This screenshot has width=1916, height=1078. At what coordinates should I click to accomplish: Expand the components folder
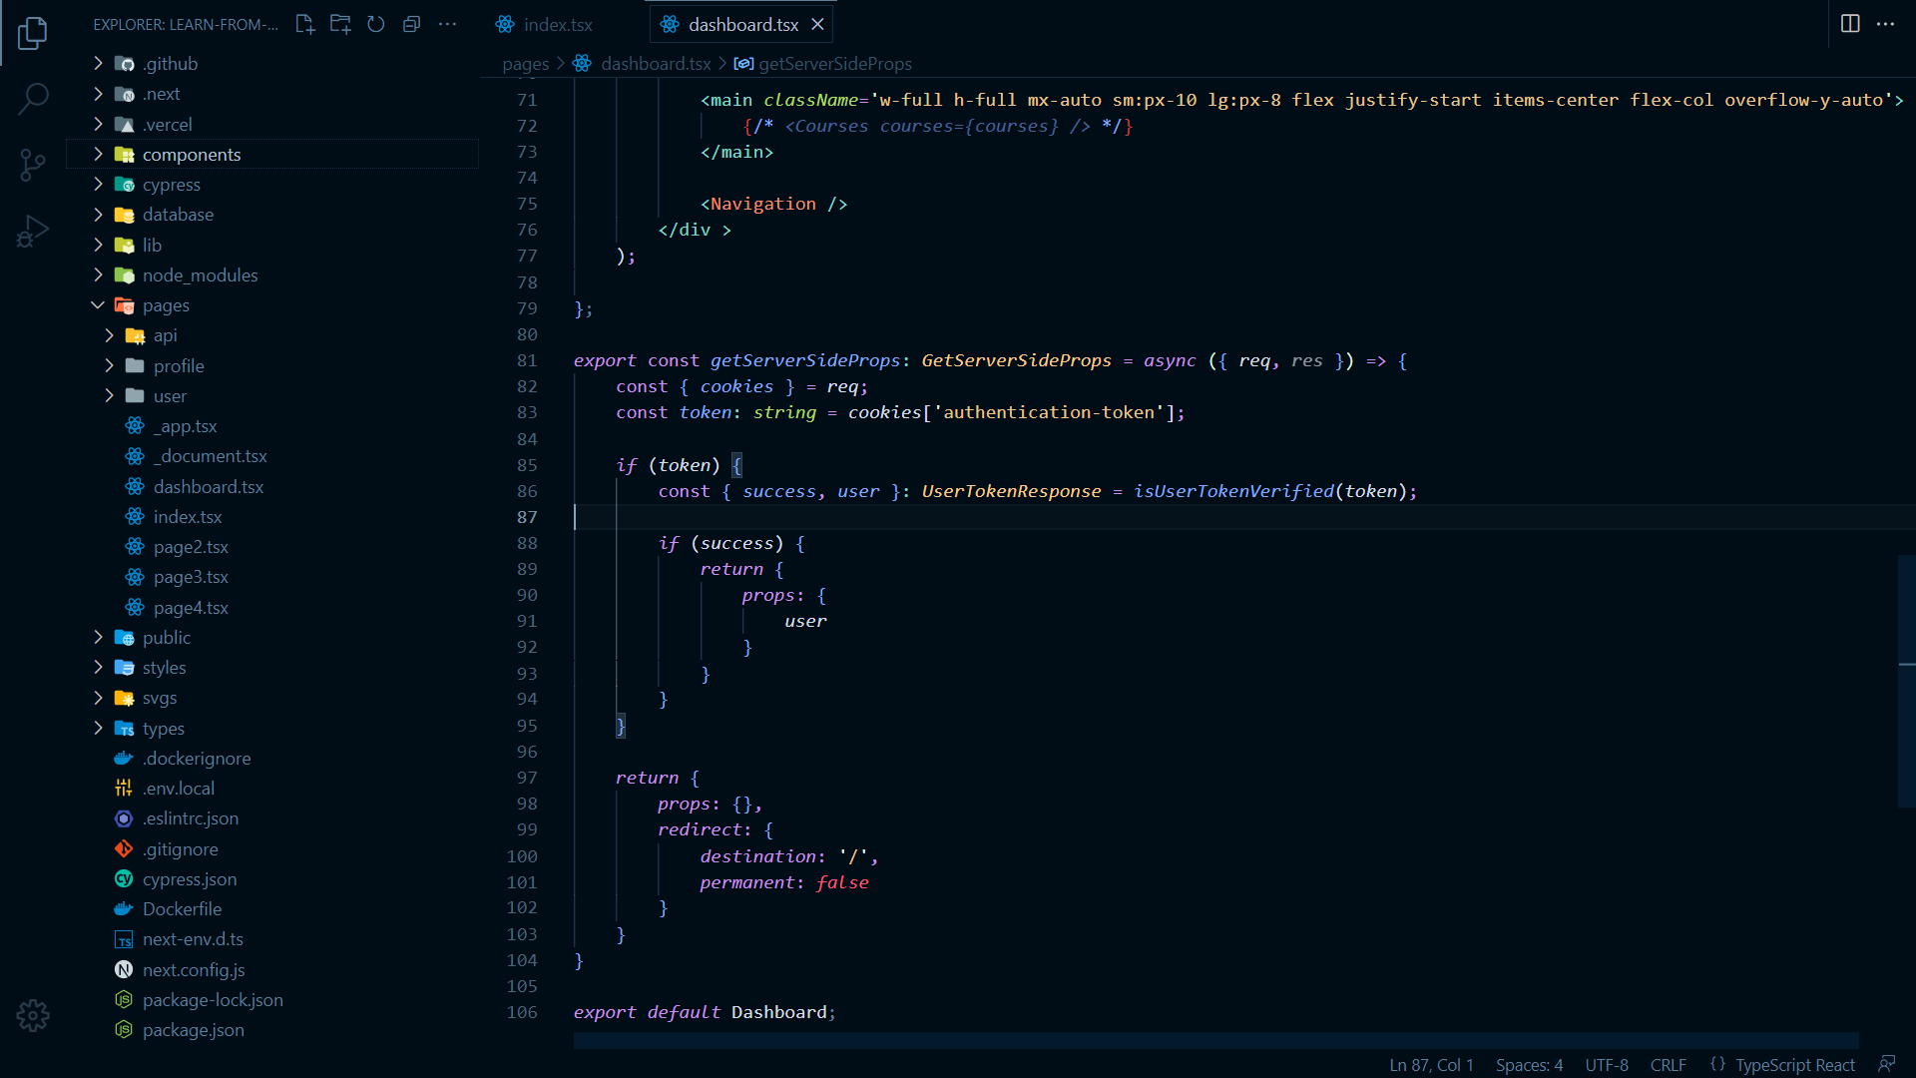pos(272,155)
